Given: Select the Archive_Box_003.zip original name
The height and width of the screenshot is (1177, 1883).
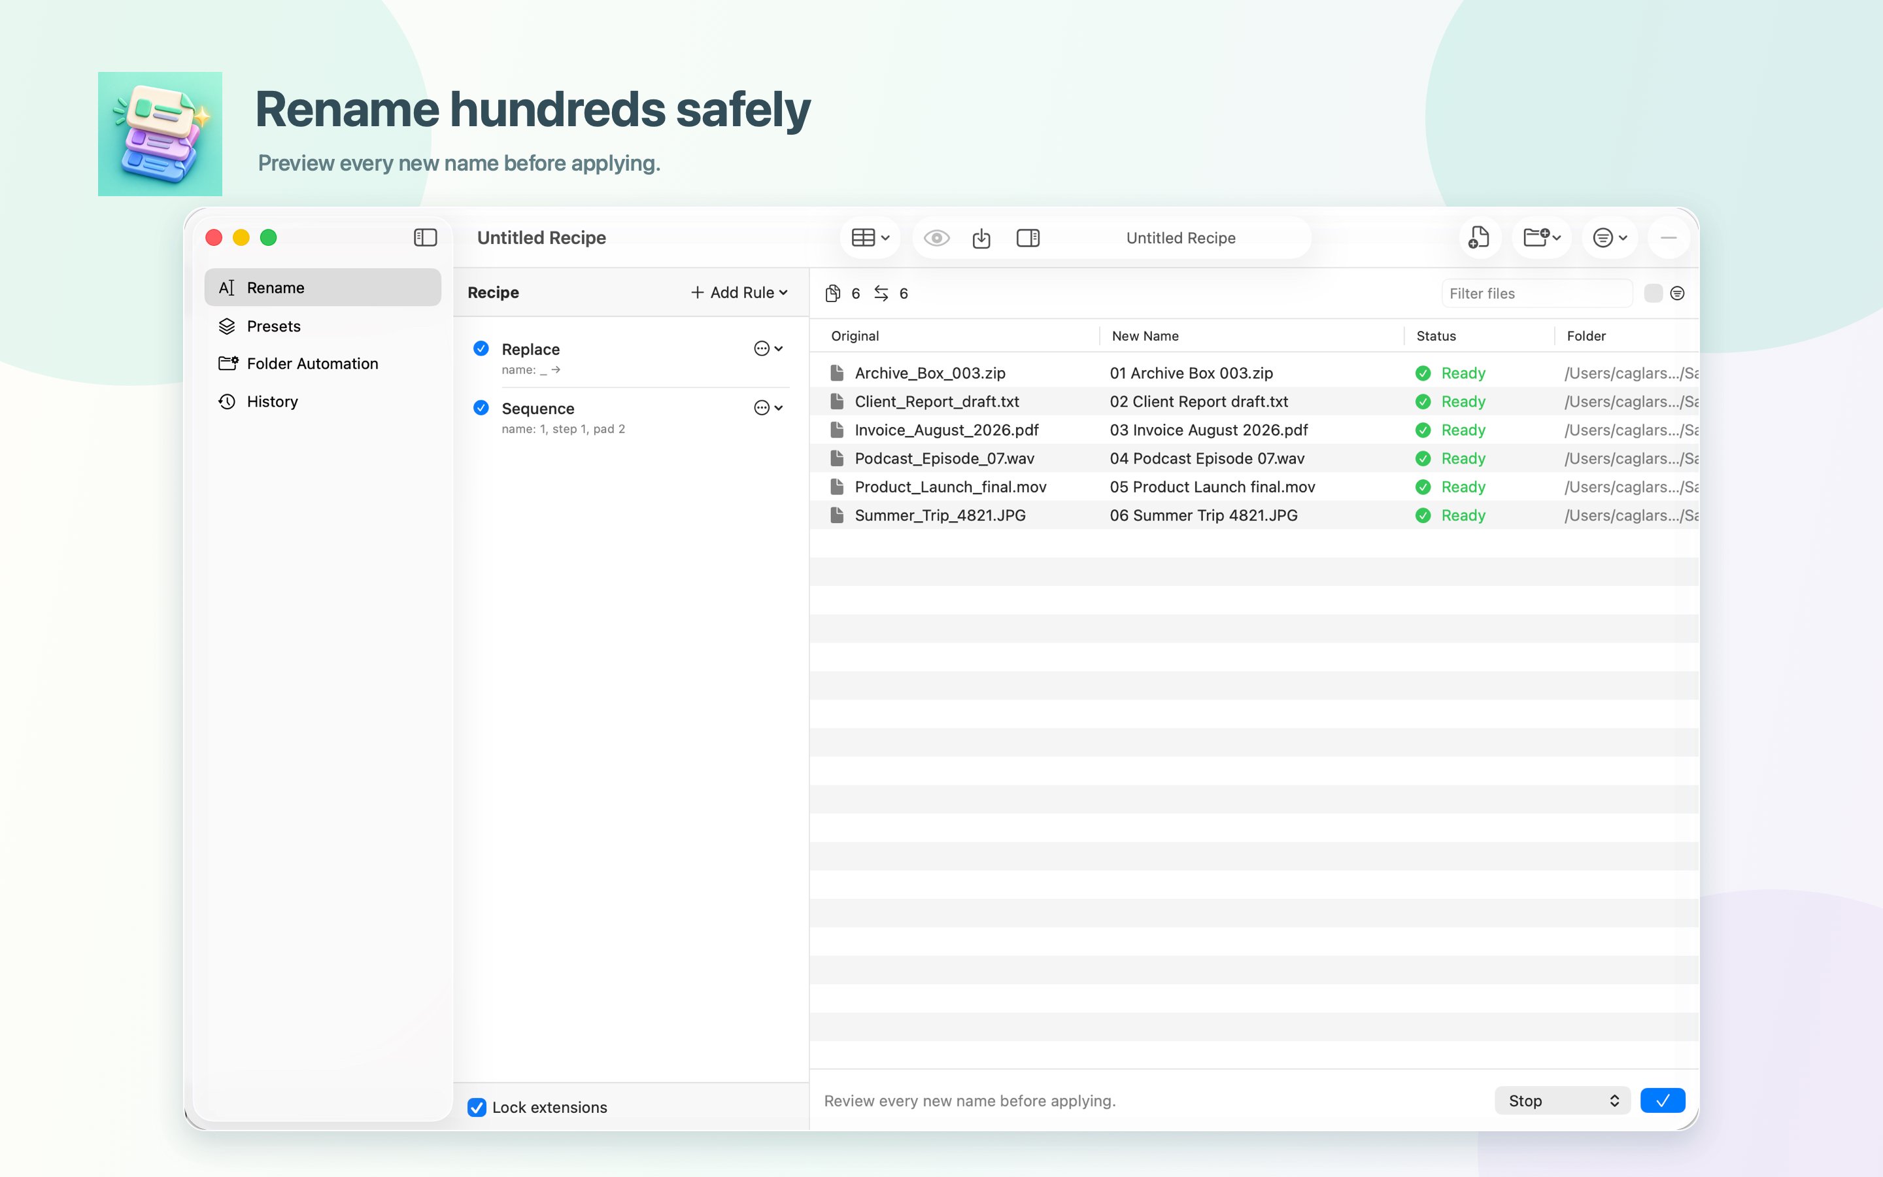Looking at the screenshot, I should click(x=930, y=373).
